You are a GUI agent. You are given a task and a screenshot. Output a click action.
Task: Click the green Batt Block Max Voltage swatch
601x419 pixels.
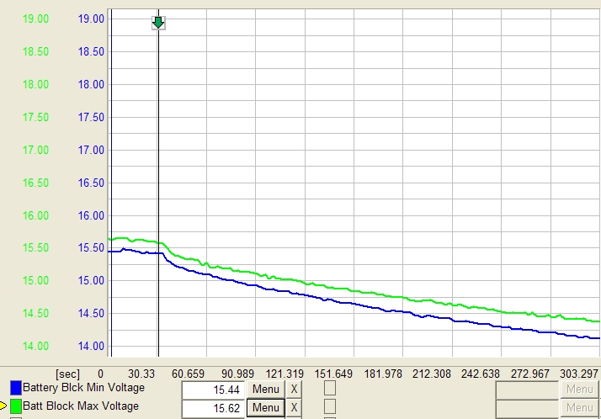tap(16, 406)
